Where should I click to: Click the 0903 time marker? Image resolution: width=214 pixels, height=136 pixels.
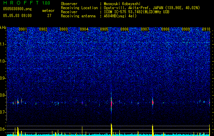click(x=64, y=29)
